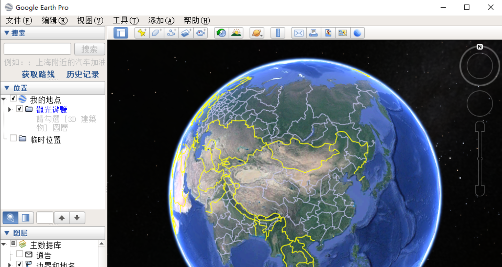Expand the 观光游览 folder arrow
The image size is (502, 267).
10,109
